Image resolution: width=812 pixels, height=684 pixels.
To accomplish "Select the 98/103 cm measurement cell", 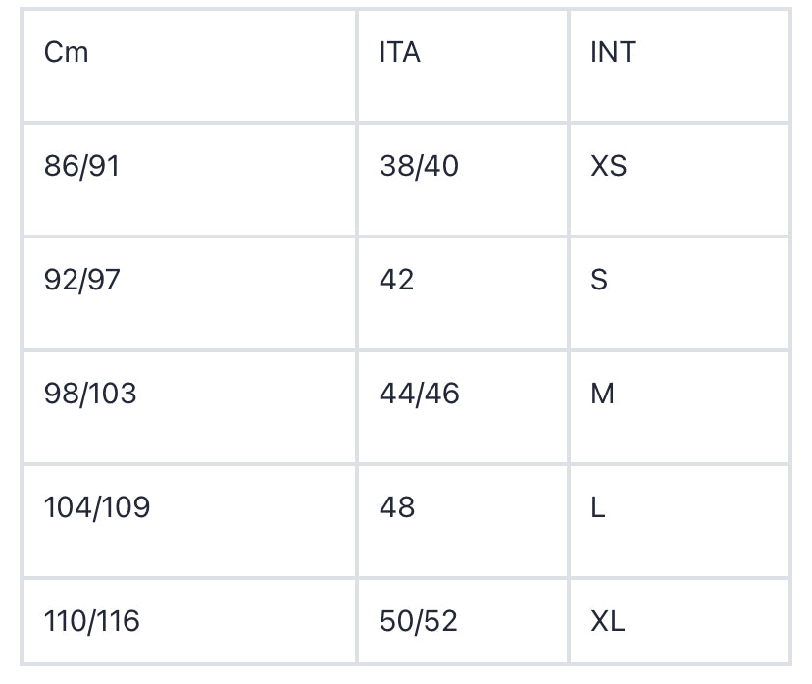I will (90, 394).
